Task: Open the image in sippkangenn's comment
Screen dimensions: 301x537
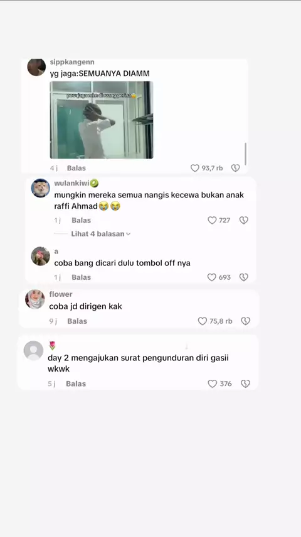Action: click(x=102, y=120)
